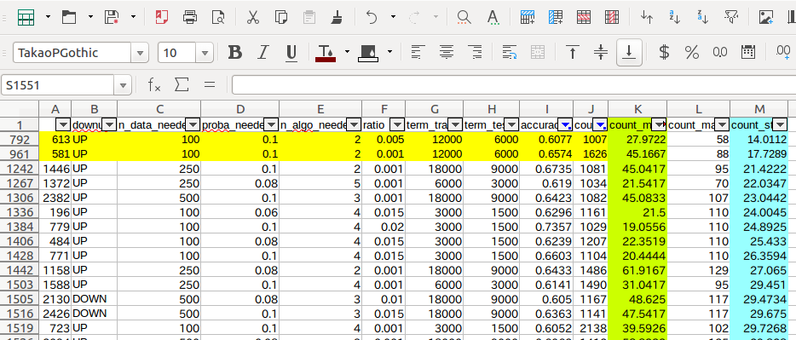Click the Insert Row icon
Viewport: 796px width, 340px height.
click(x=528, y=17)
